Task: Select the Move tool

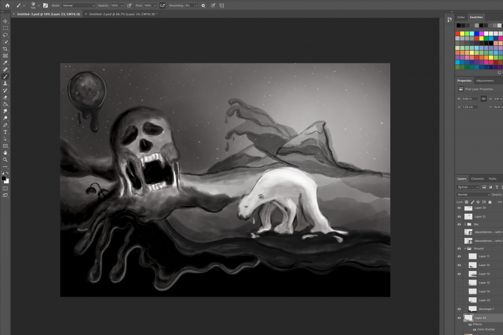Action: 6,21
